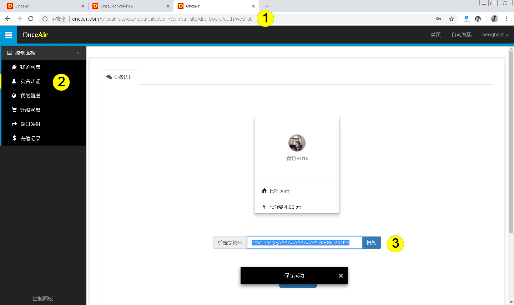Click the hamburger menu icon beside OnceAir logo
The height and width of the screenshot is (305, 514).
(9, 35)
